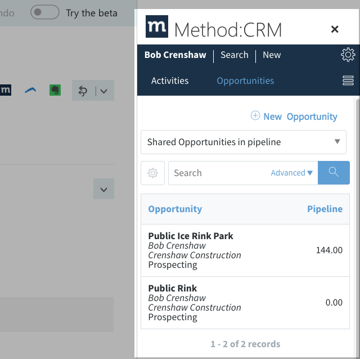Click the blue boomerang icon in background toolbar
This screenshot has width=360, height=359.
pos(30,90)
